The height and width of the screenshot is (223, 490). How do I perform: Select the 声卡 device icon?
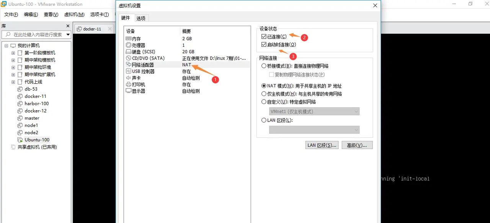tap(128, 78)
